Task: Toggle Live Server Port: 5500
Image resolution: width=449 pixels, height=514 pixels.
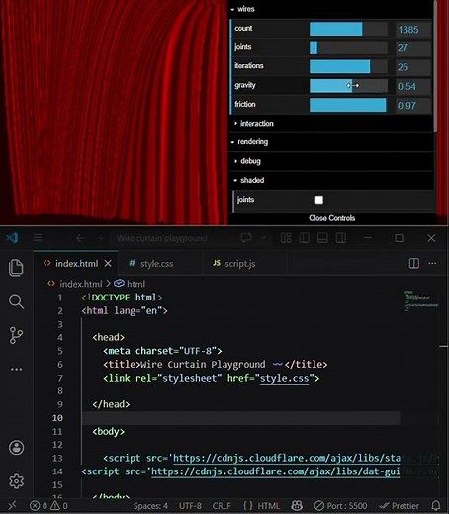Action: tap(340, 506)
